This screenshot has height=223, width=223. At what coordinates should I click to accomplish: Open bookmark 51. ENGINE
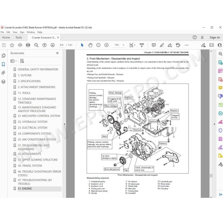pyautogui.click(x=25, y=189)
